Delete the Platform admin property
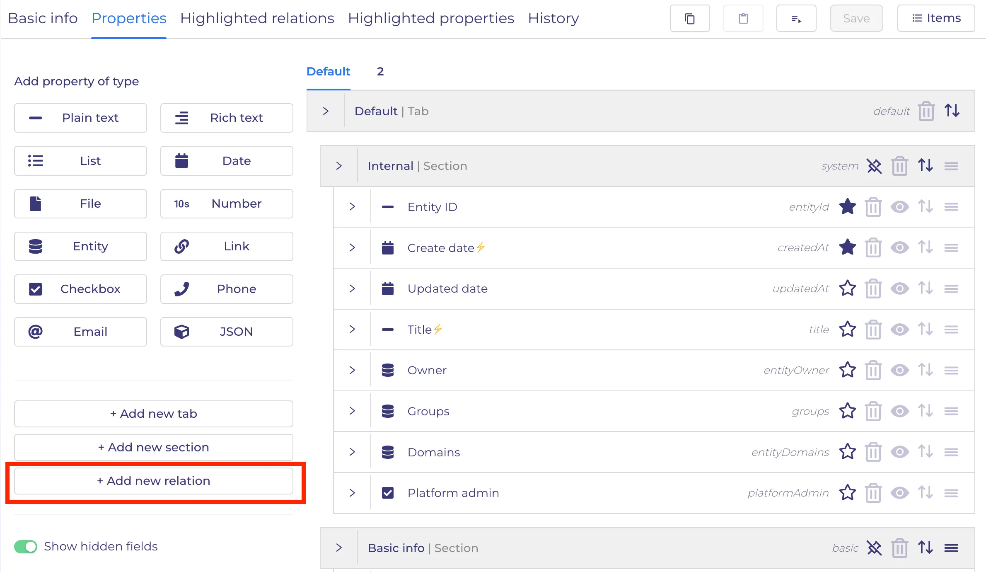This screenshot has height=572, width=986. click(x=873, y=493)
